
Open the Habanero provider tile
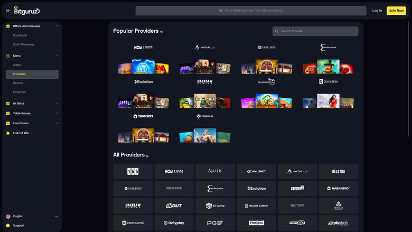pyautogui.click(x=339, y=188)
